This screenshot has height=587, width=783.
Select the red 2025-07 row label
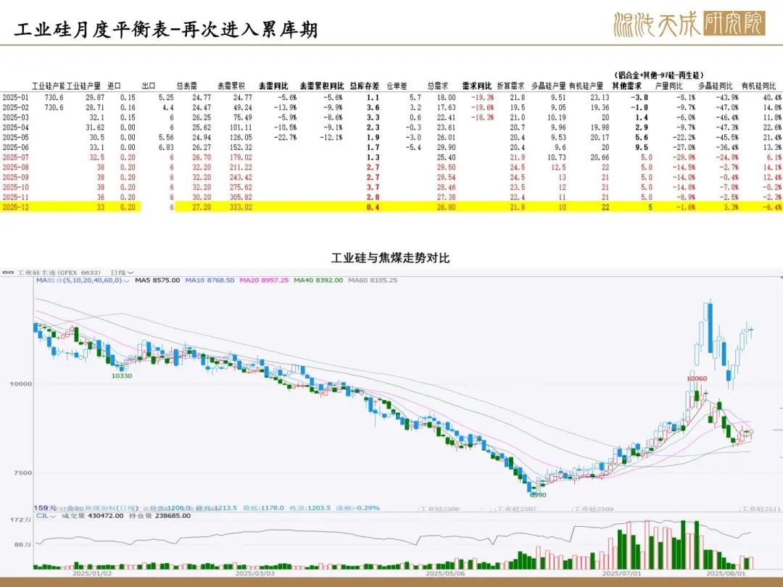(x=15, y=157)
